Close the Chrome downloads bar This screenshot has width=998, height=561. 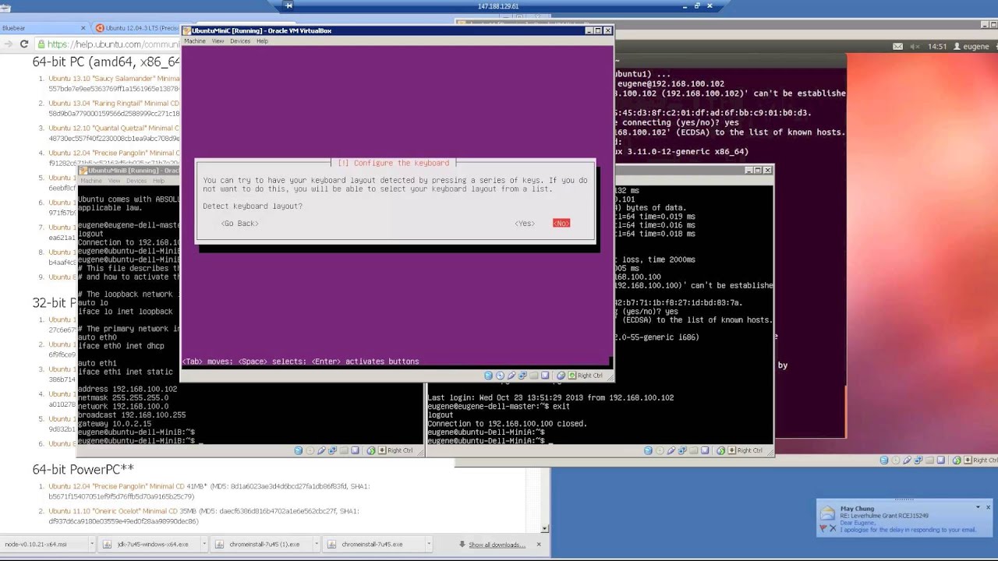(x=538, y=545)
